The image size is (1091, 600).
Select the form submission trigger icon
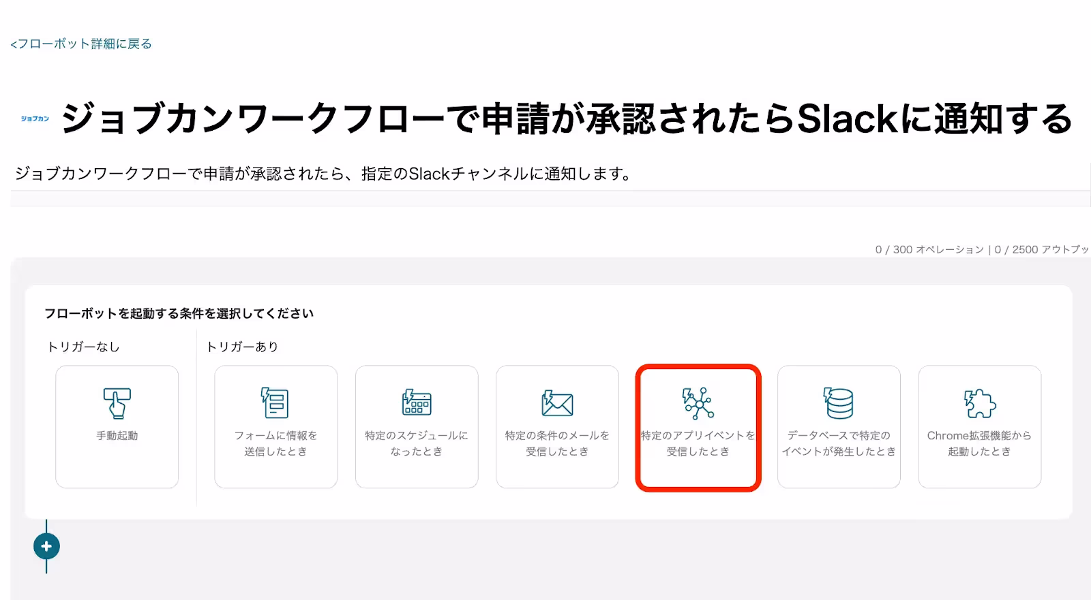click(x=275, y=402)
